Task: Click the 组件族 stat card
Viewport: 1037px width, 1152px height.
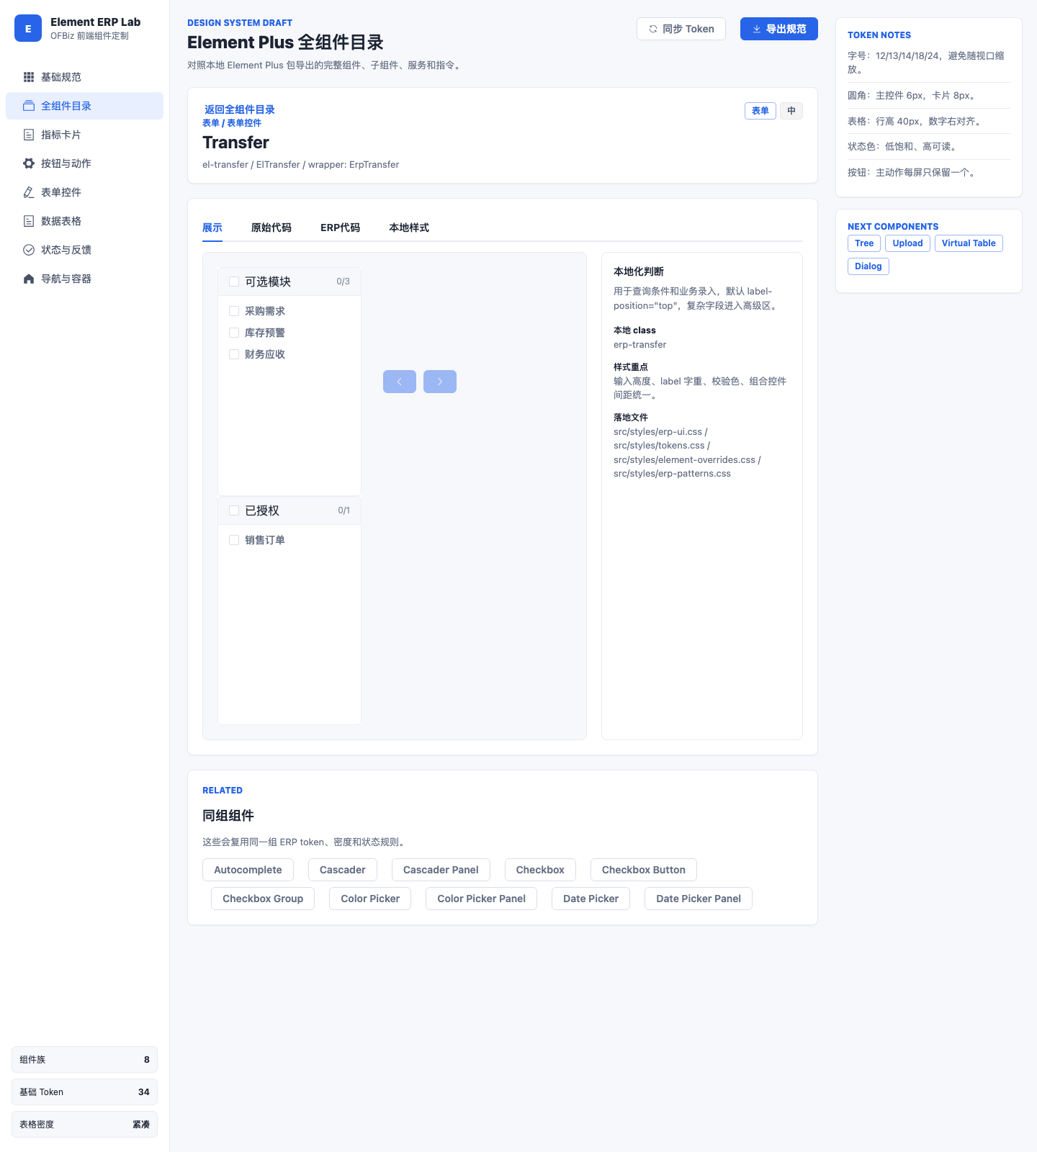Action: click(x=84, y=1060)
